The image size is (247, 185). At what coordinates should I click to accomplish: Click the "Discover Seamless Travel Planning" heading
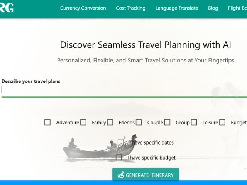point(145,45)
